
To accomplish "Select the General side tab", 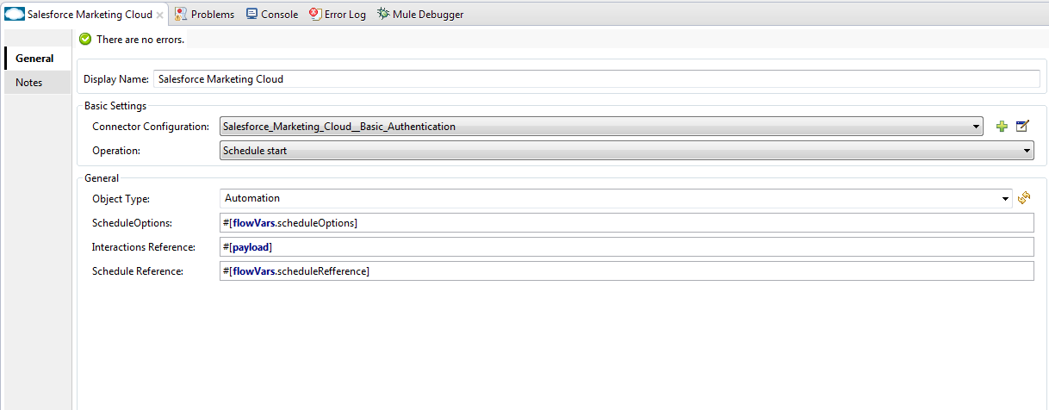I will point(34,59).
